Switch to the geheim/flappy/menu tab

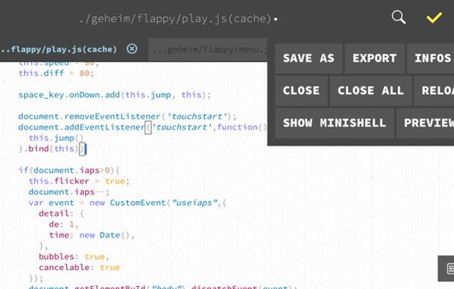point(208,49)
